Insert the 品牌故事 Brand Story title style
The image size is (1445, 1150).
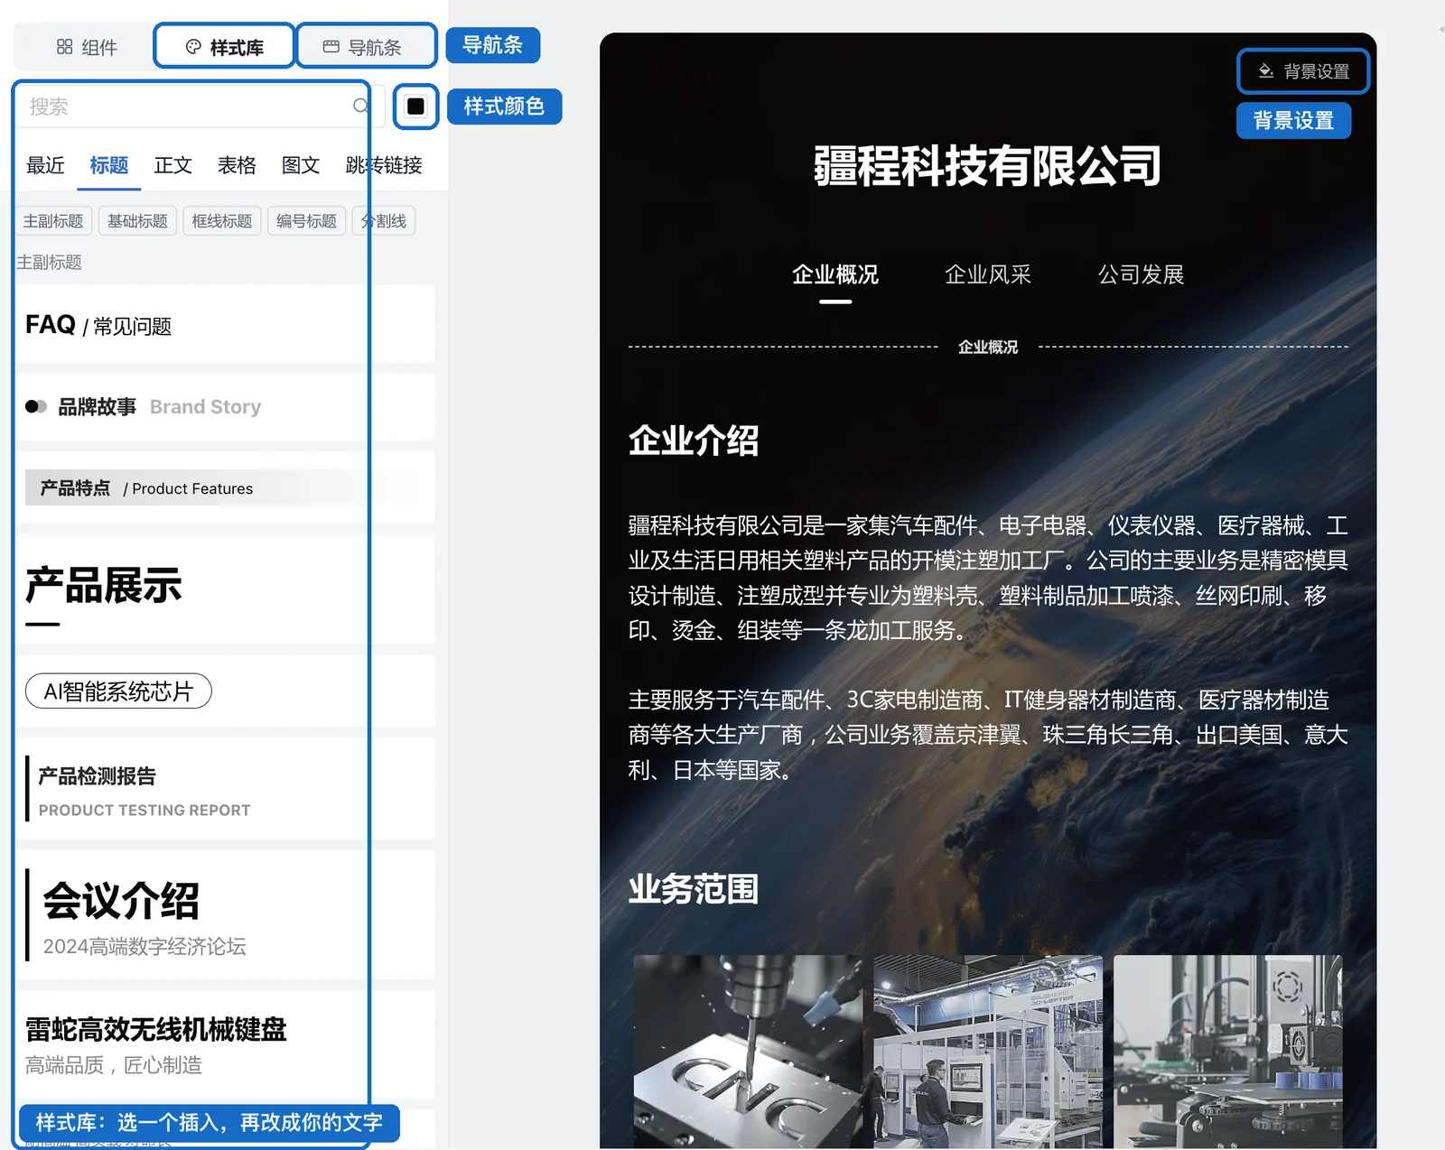pyautogui.click(x=224, y=407)
